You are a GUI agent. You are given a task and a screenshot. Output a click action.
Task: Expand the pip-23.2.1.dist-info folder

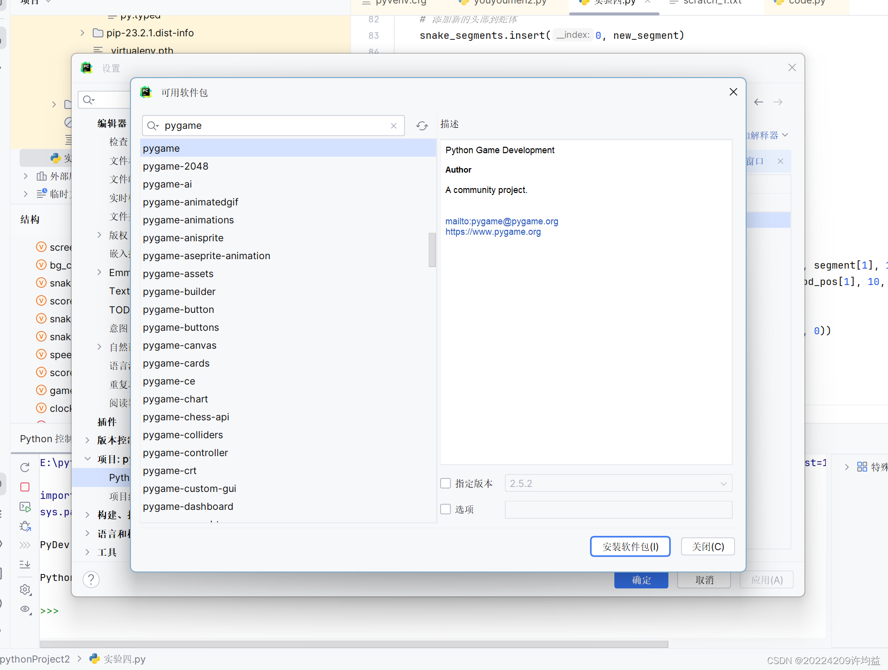(82, 33)
